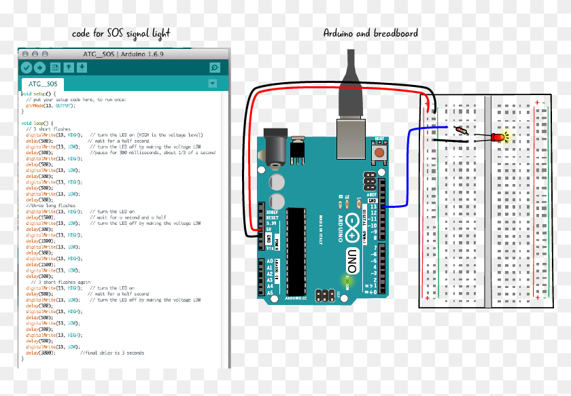
Task: Click the 'delay(3000);' line
Action: pos(41,353)
